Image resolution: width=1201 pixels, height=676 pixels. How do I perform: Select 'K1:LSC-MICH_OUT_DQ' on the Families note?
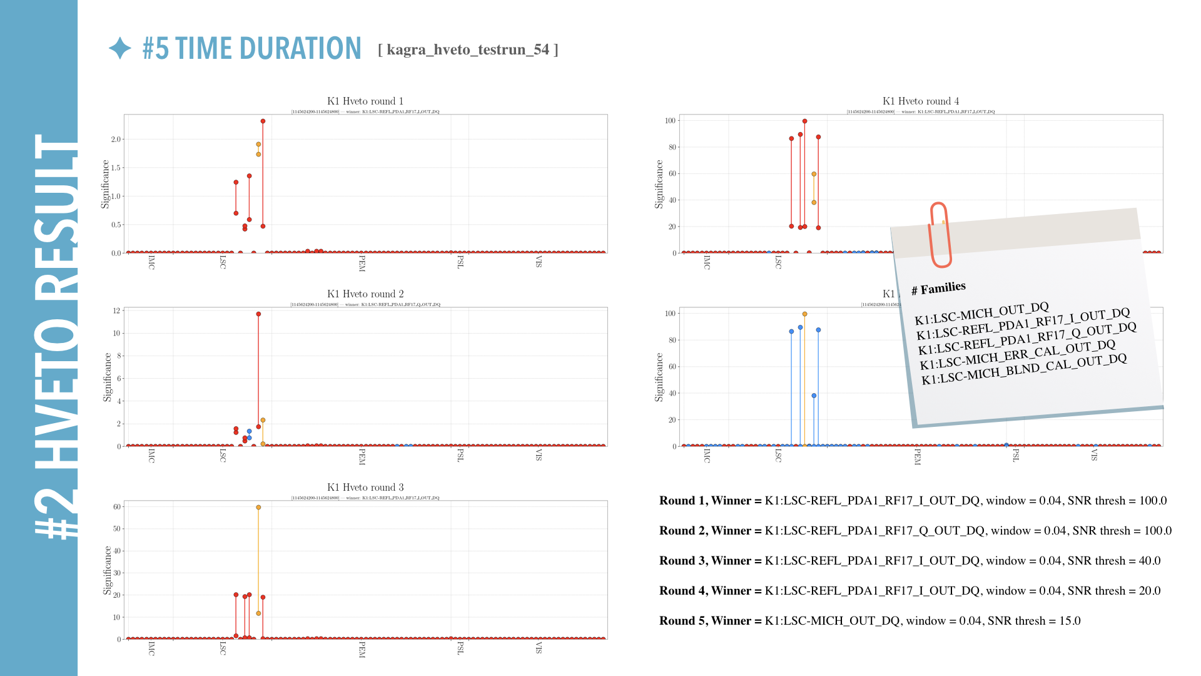pyautogui.click(x=981, y=314)
